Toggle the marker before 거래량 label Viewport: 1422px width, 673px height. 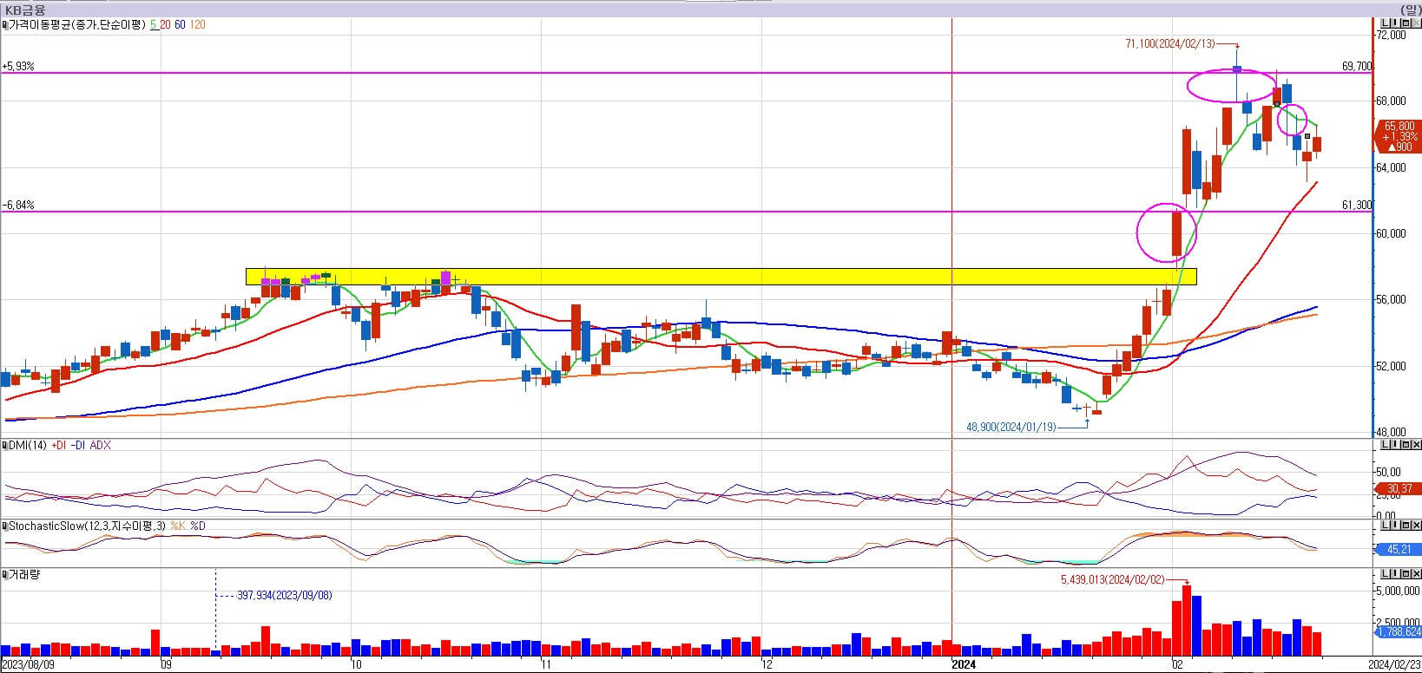click(x=4, y=575)
